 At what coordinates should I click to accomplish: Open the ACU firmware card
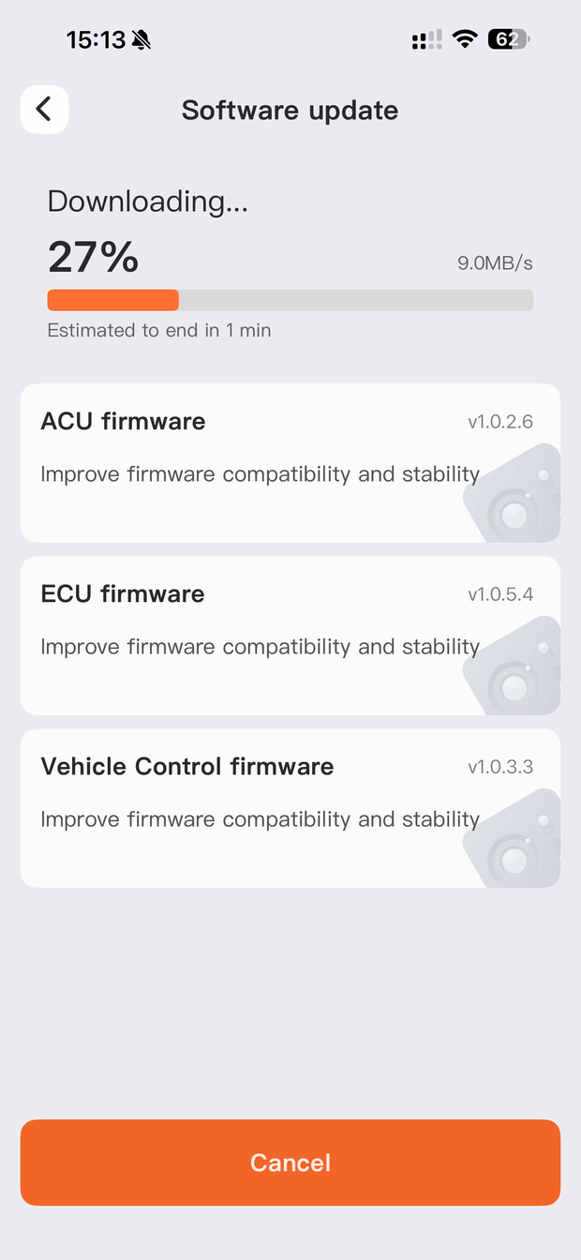pyautogui.click(x=290, y=463)
